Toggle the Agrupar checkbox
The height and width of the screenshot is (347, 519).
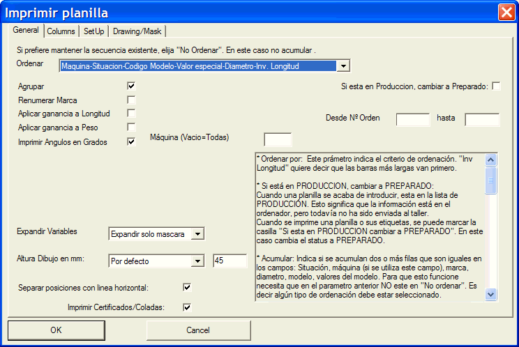[x=131, y=86]
